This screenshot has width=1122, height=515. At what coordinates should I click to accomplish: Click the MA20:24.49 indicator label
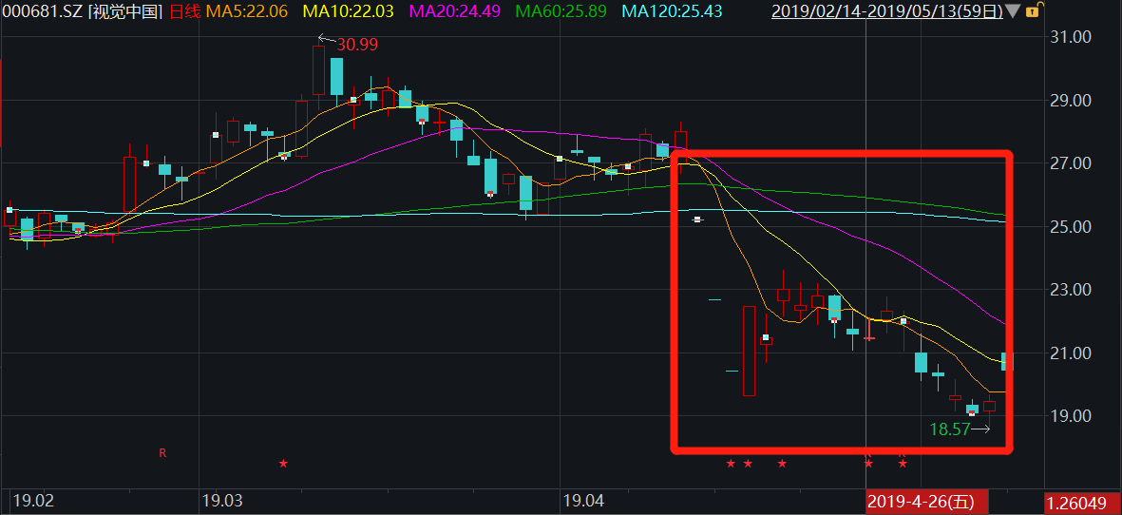(x=454, y=11)
